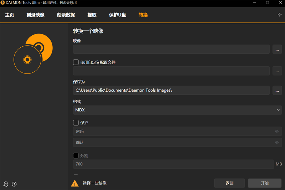Browse 保存为 destination folder with ellipsis button

point(277,90)
